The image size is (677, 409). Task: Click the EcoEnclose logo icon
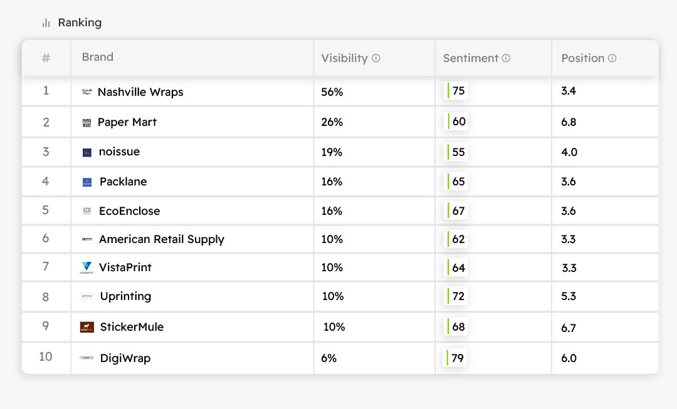click(x=87, y=211)
